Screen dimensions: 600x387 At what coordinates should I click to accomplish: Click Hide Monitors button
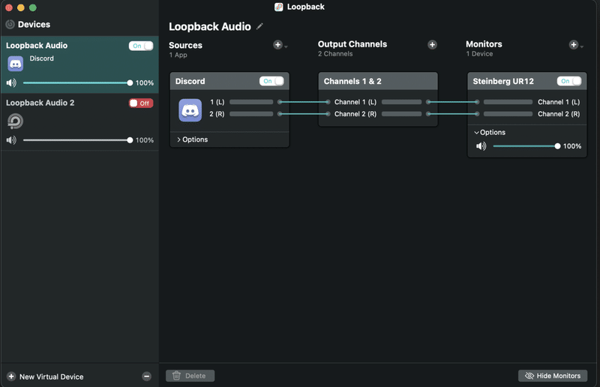pyautogui.click(x=553, y=376)
